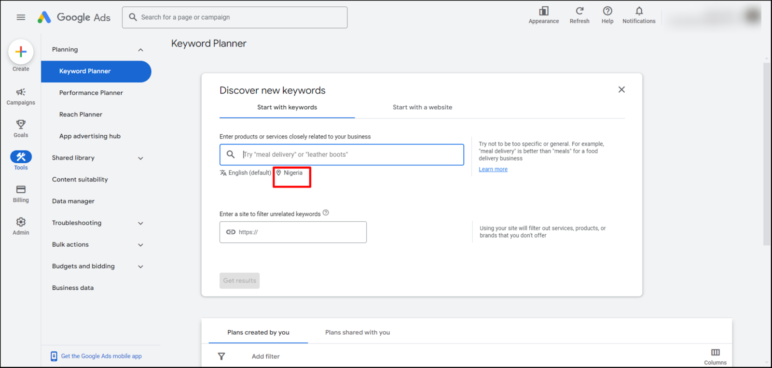The image size is (772, 368).
Task: Follow the Learn more link
Action: (x=493, y=170)
